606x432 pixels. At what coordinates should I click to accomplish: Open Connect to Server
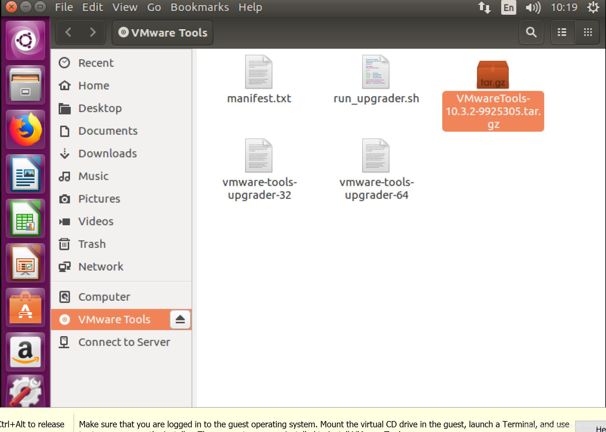[124, 342]
